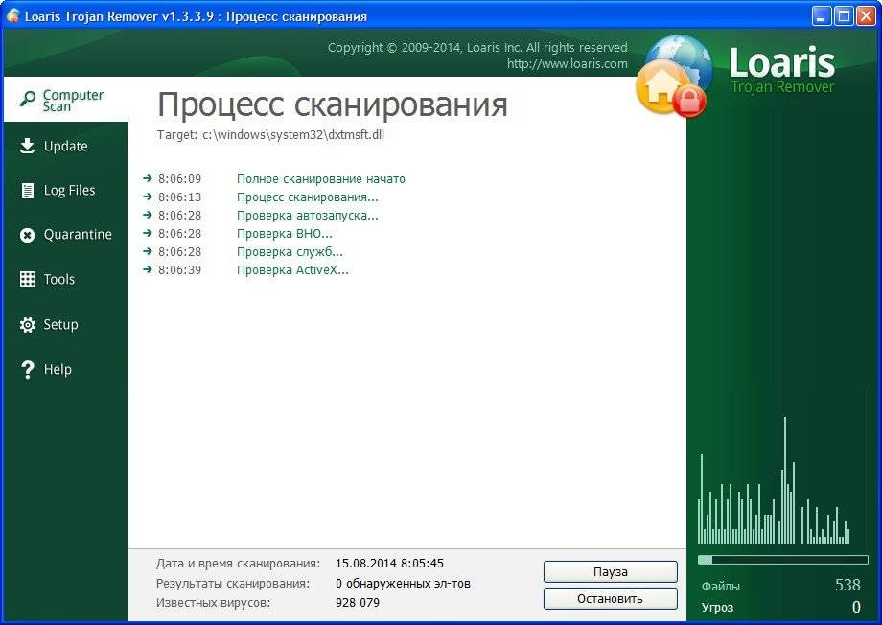
Task: Click the Help question mark icon
Action: (27, 370)
